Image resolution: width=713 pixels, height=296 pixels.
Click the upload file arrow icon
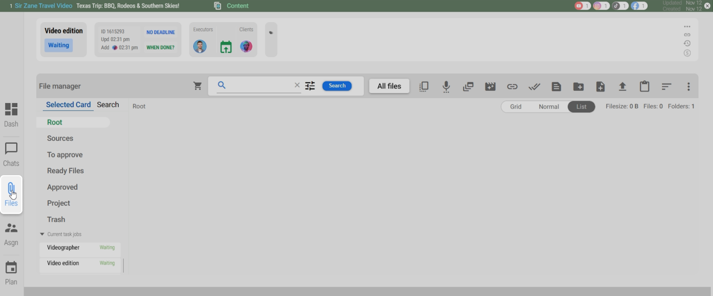click(622, 87)
